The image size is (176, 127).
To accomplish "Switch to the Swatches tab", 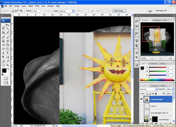I will pyautogui.click(x=153, y=63).
